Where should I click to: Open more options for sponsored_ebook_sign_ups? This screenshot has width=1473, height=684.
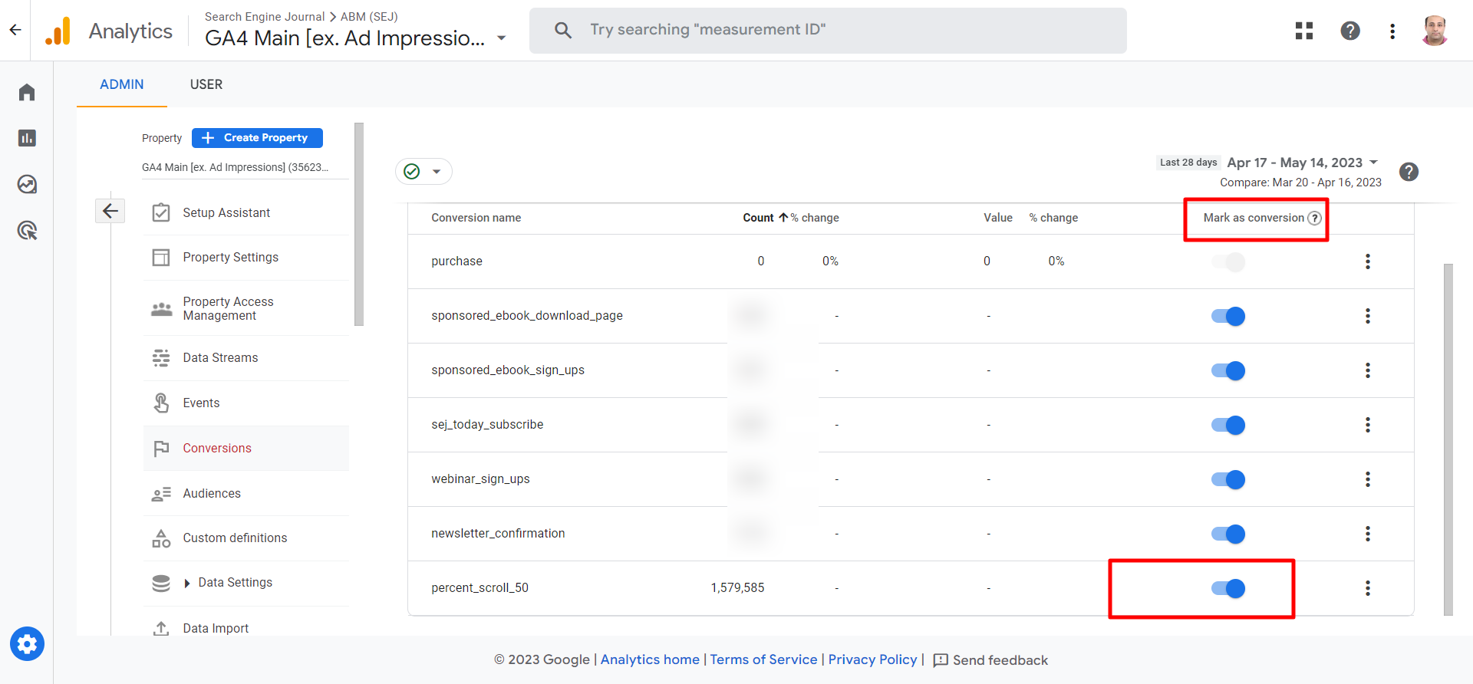coord(1367,370)
